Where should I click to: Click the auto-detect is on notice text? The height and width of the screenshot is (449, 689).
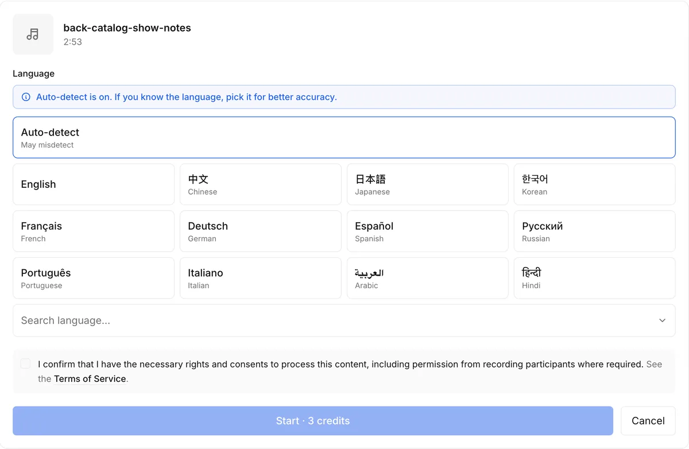tap(187, 97)
